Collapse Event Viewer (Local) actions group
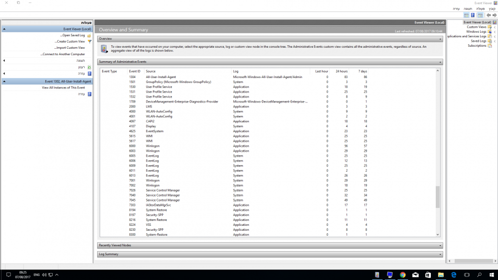498x280 pixels. pyautogui.click(x=4, y=29)
